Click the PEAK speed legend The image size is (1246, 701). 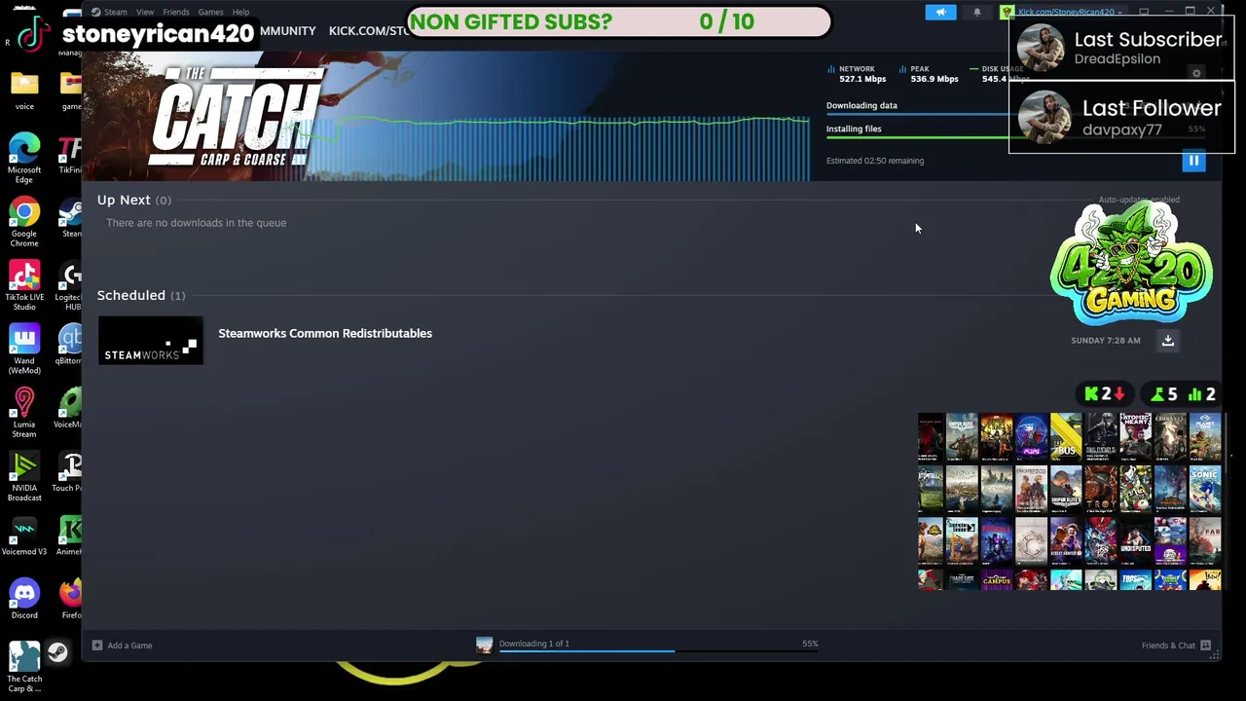click(x=930, y=74)
